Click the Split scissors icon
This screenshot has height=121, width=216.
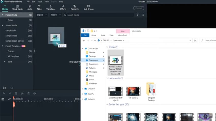[x=22, y=93]
